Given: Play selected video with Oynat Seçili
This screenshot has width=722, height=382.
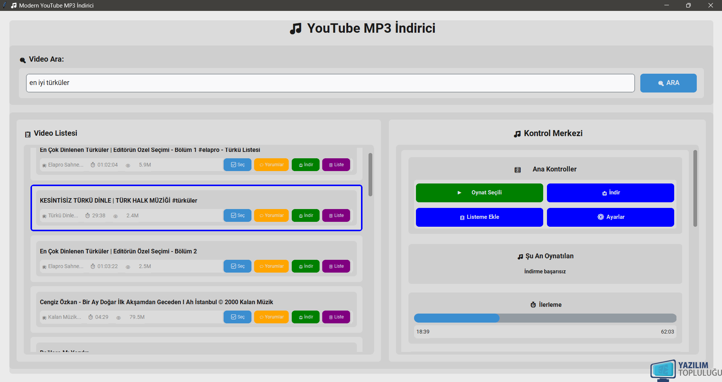Looking at the screenshot, I should coord(479,193).
